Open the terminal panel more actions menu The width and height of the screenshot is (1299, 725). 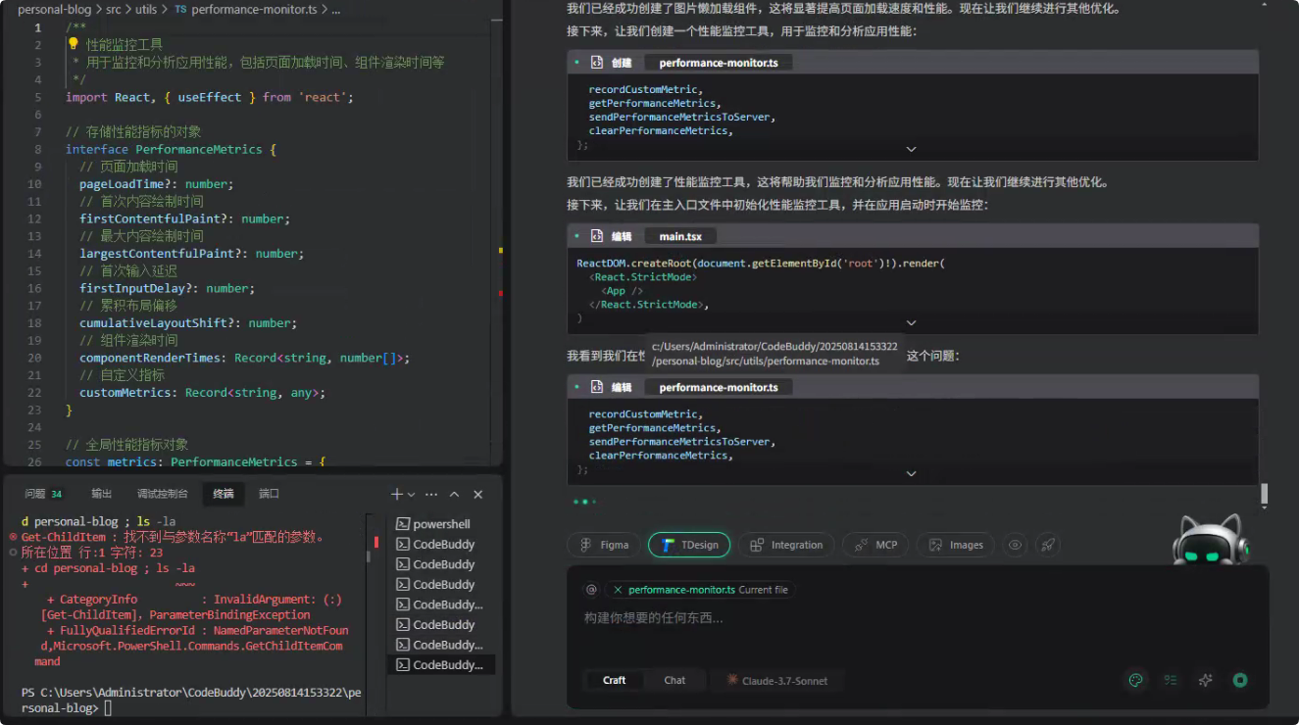pos(432,494)
